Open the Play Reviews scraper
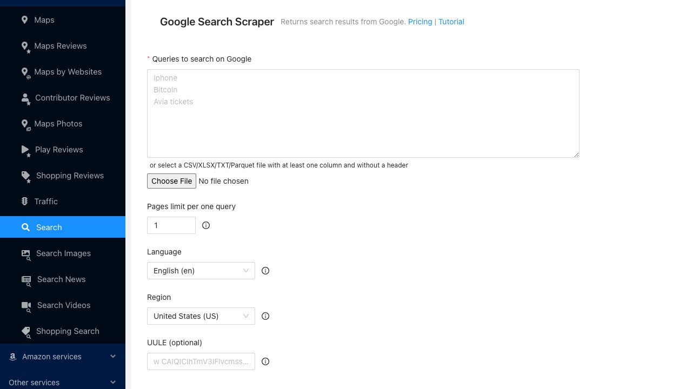 point(58,150)
